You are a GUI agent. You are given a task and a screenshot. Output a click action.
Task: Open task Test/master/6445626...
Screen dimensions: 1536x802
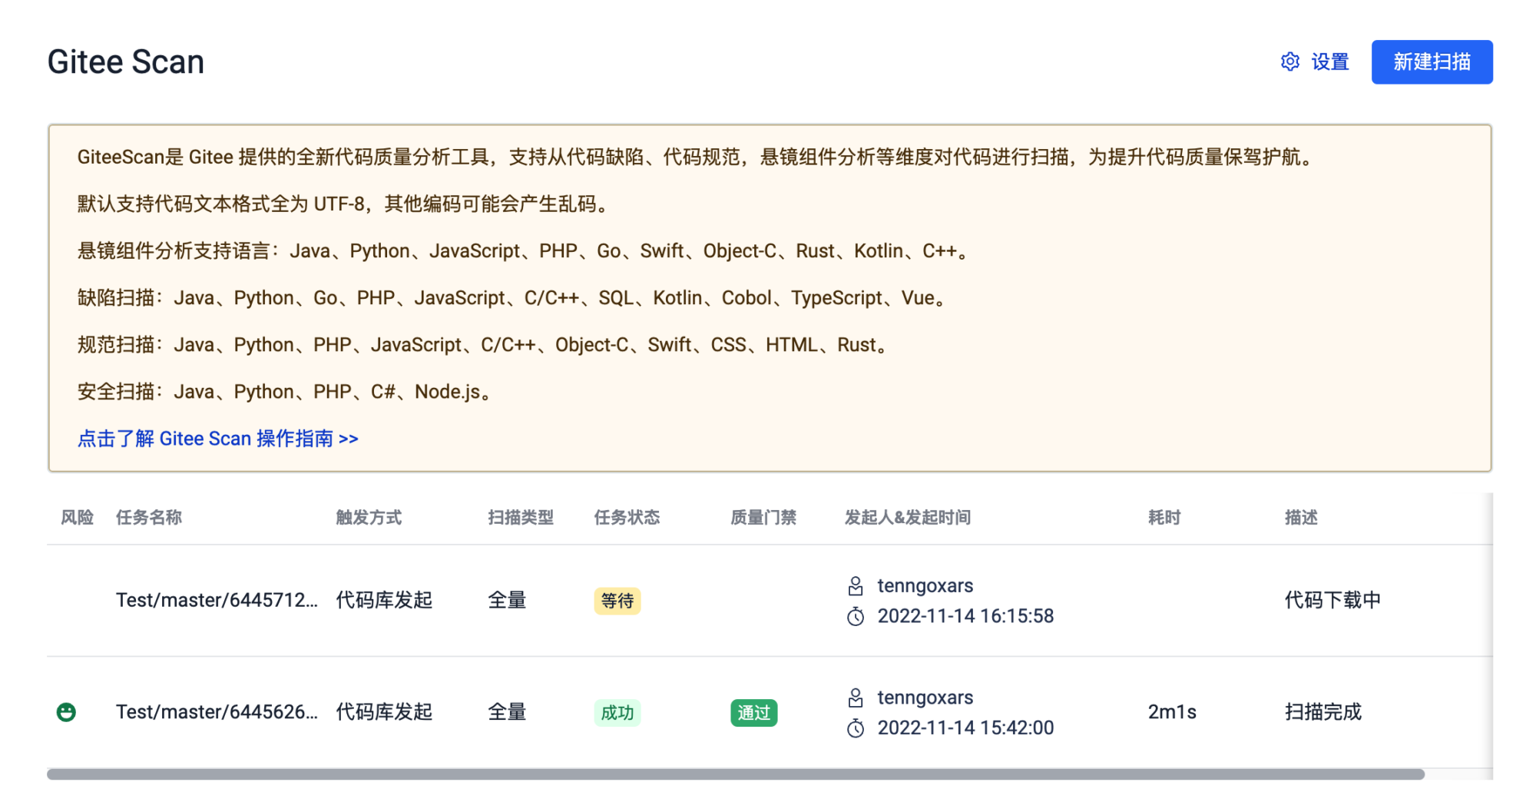pyautogui.click(x=217, y=712)
